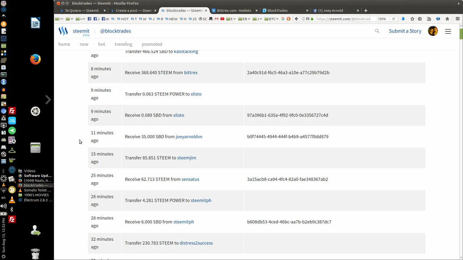Switch to the Create a post tab
The width and height of the screenshot is (463, 260).
tap(133, 10)
